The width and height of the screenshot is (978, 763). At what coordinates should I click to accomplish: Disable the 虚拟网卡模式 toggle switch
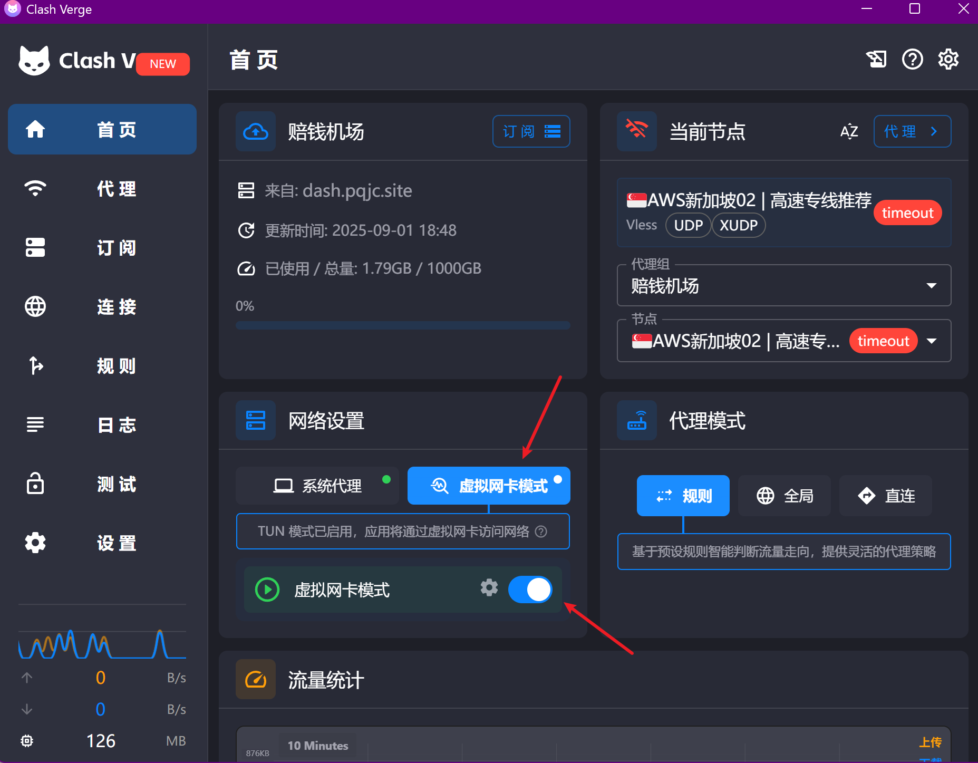click(530, 590)
